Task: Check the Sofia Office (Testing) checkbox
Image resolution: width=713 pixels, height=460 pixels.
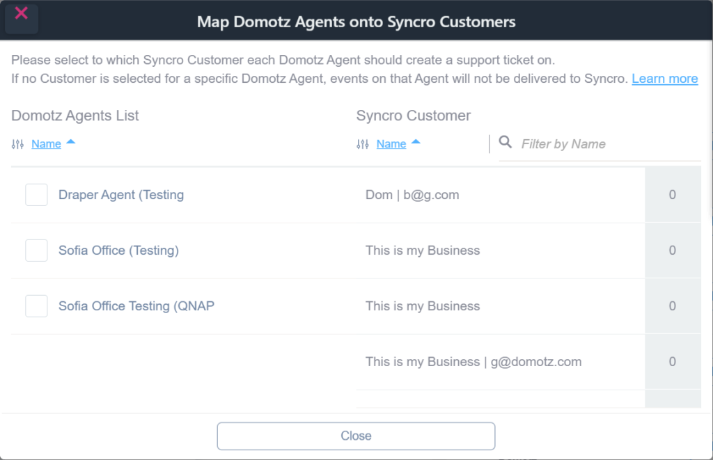Action: [x=36, y=251]
